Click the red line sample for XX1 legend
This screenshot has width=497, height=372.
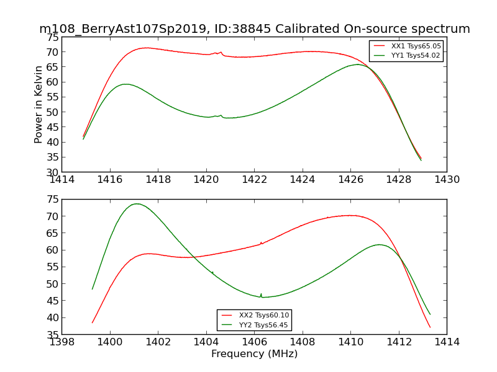(x=379, y=46)
